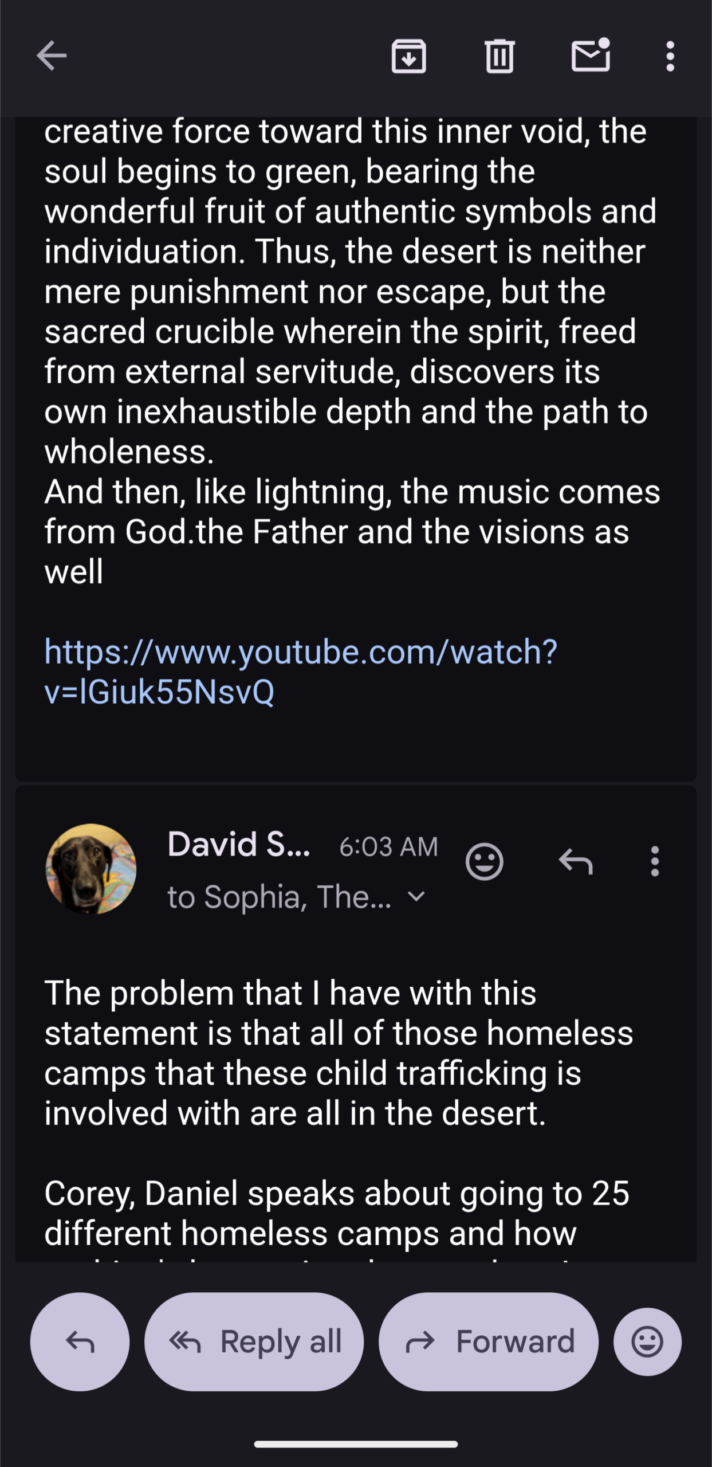Reply to David's message via header arrow
The image size is (712, 1467).
tap(575, 861)
